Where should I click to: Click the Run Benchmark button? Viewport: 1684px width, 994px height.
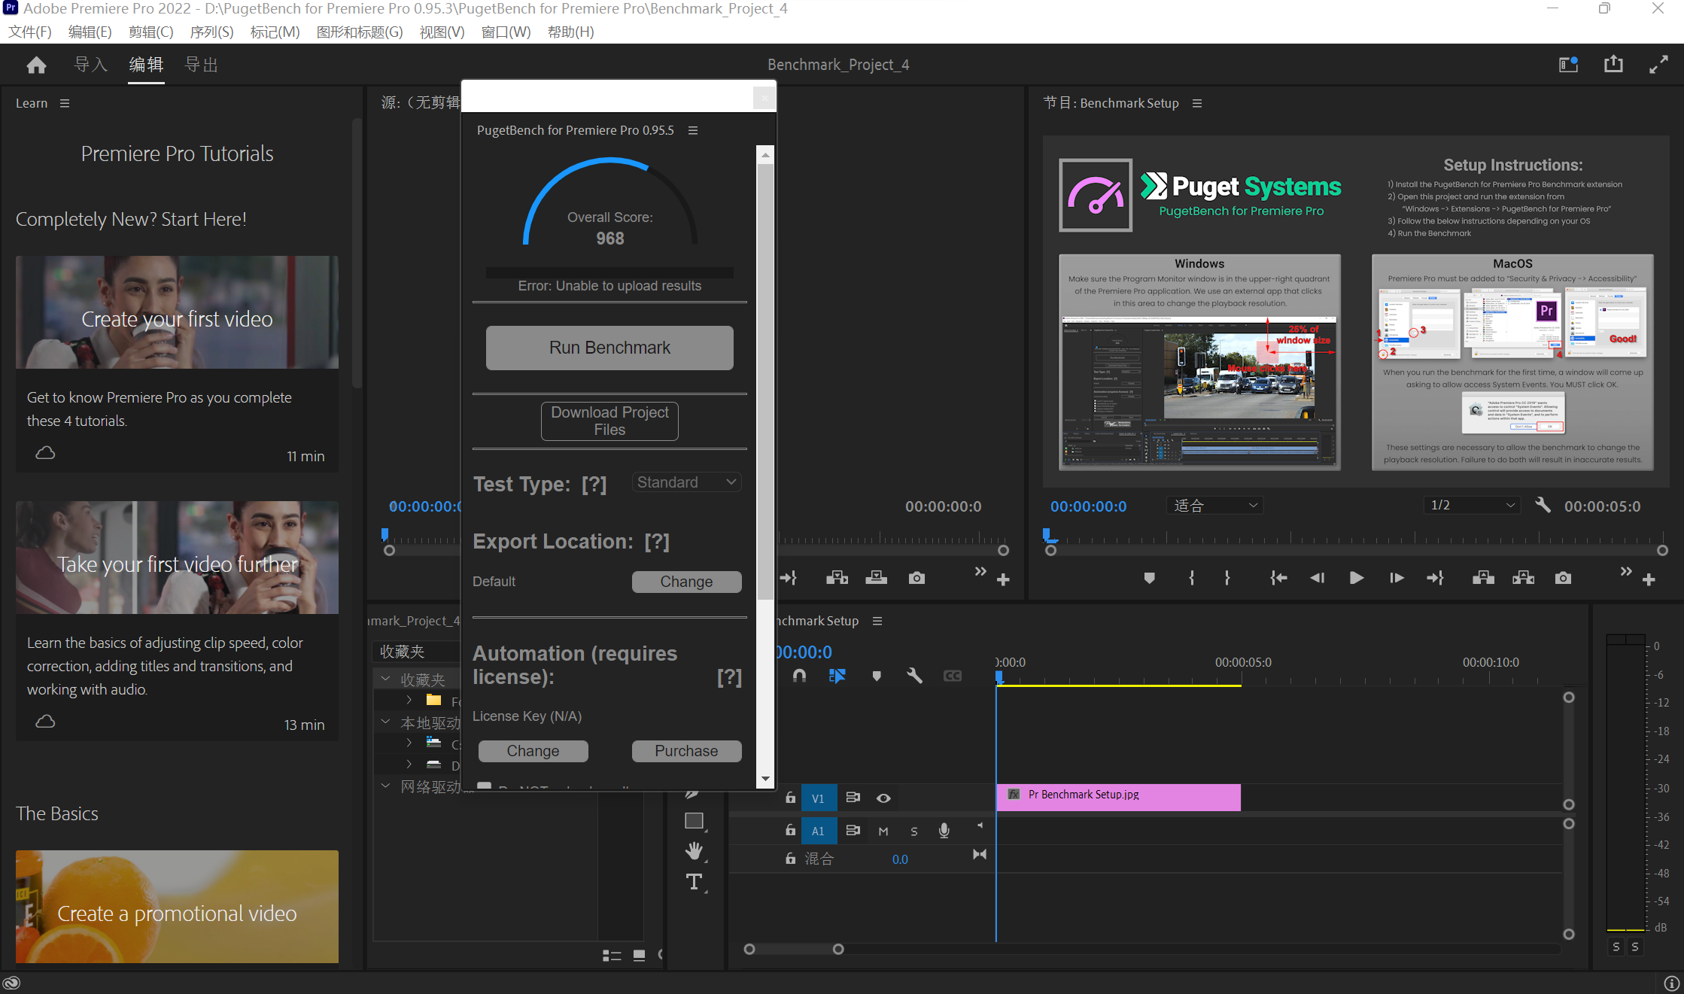(609, 348)
